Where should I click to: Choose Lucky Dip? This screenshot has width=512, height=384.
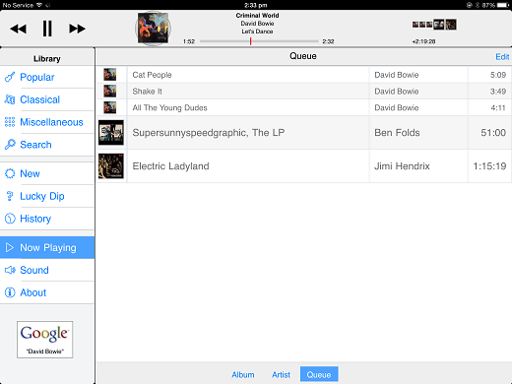tap(47, 196)
